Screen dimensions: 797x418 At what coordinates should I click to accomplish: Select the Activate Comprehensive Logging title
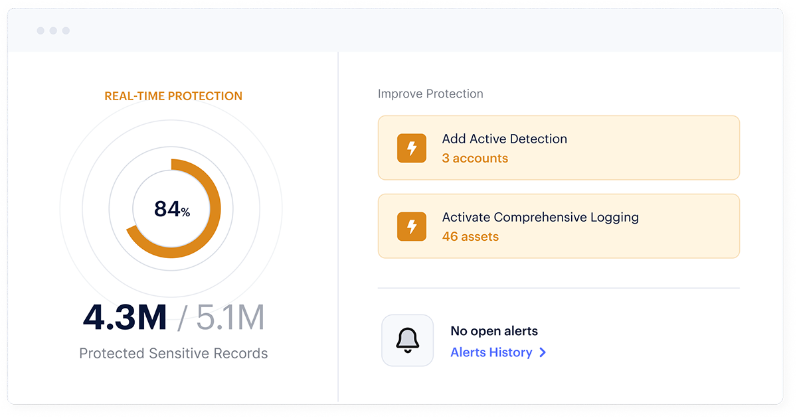click(x=540, y=217)
